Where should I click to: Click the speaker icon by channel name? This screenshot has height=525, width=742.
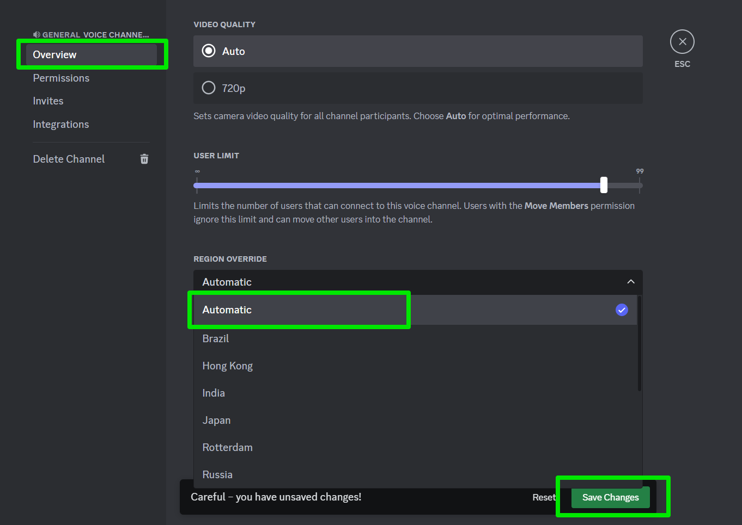coord(37,35)
